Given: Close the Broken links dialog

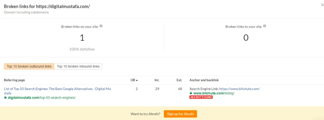Looking at the screenshot, I should pyautogui.click(x=322, y=6).
